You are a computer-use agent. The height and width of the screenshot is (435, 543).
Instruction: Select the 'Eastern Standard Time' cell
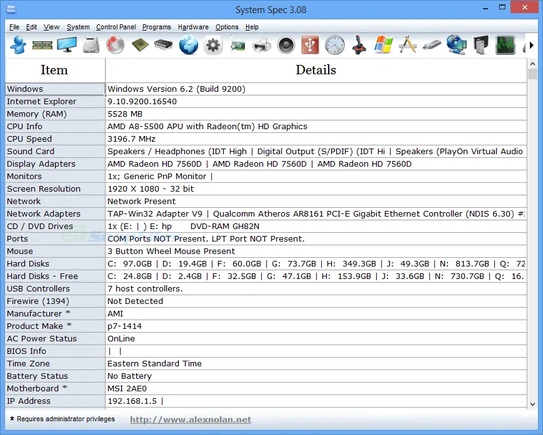point(316,363)
